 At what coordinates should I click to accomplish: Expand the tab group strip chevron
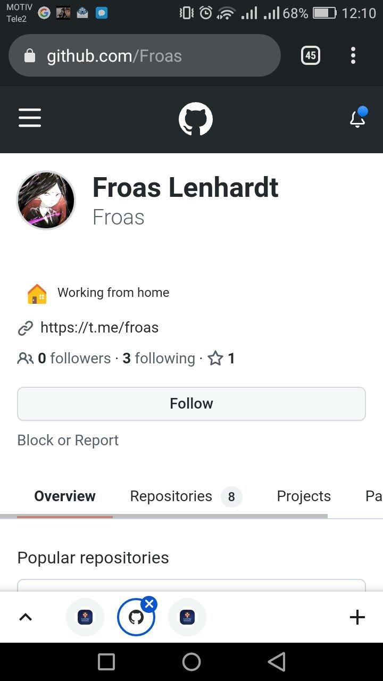pos(26,617)
